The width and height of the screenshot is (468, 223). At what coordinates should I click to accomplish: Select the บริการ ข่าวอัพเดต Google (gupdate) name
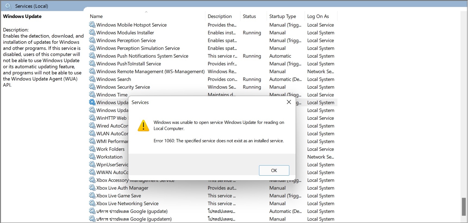tap(132, 211)
